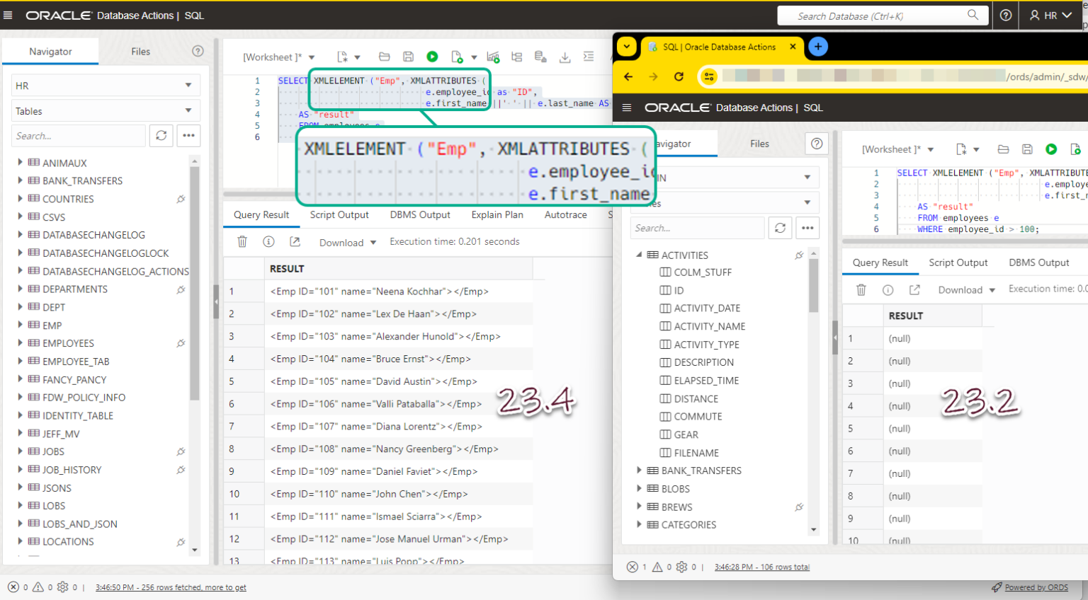Delete left Query Result output via trash icon

pyautogui.click(x=242, y=242)
